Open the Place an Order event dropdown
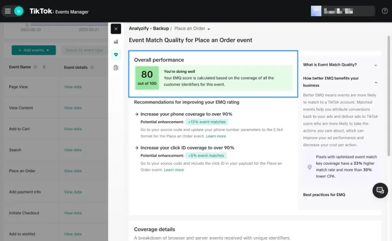 pyautogui.click(x=192, y=28)
